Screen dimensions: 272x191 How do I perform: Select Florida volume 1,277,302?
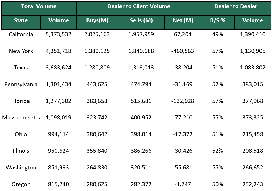click(x=59, y=101)
